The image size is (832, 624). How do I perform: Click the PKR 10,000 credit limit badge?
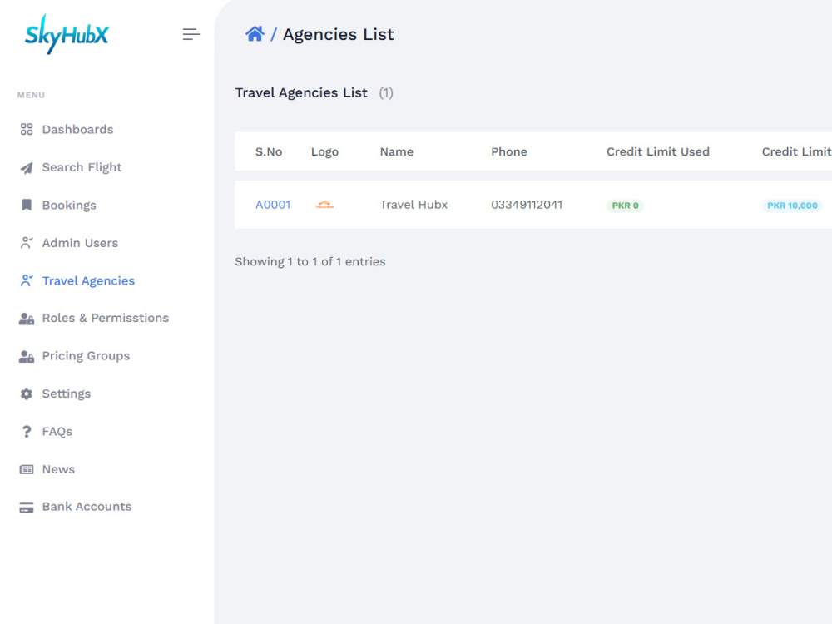click(792, 206)
